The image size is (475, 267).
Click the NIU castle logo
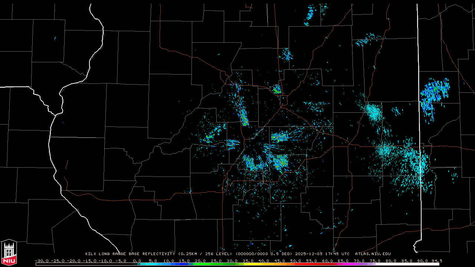pos(9,253)
